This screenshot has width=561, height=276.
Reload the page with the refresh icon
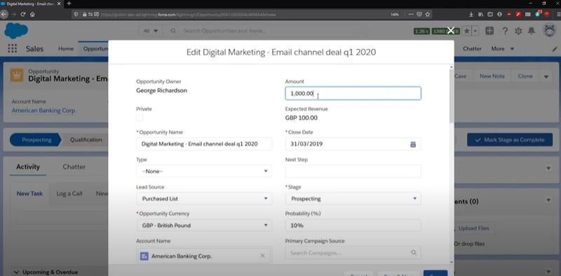click(23, 15)
